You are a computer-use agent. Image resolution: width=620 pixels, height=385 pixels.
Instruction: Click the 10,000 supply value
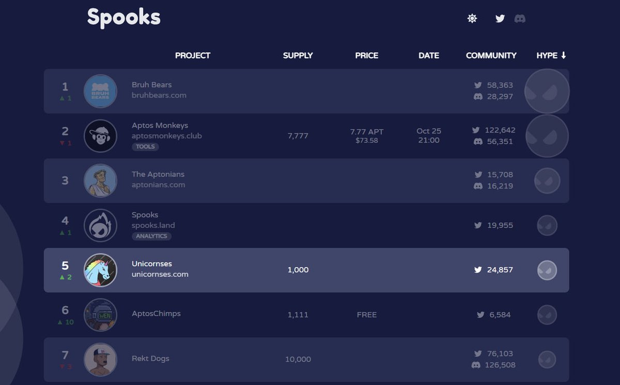point(298,359)
